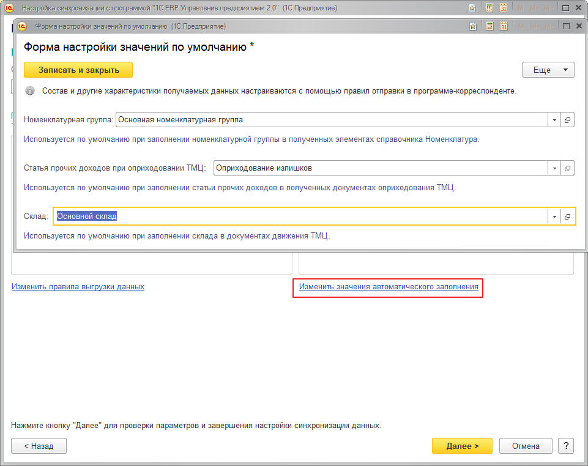
Task: Open calendar from default values form title bar
Action: pyautogui.click(x=504, y=26)
